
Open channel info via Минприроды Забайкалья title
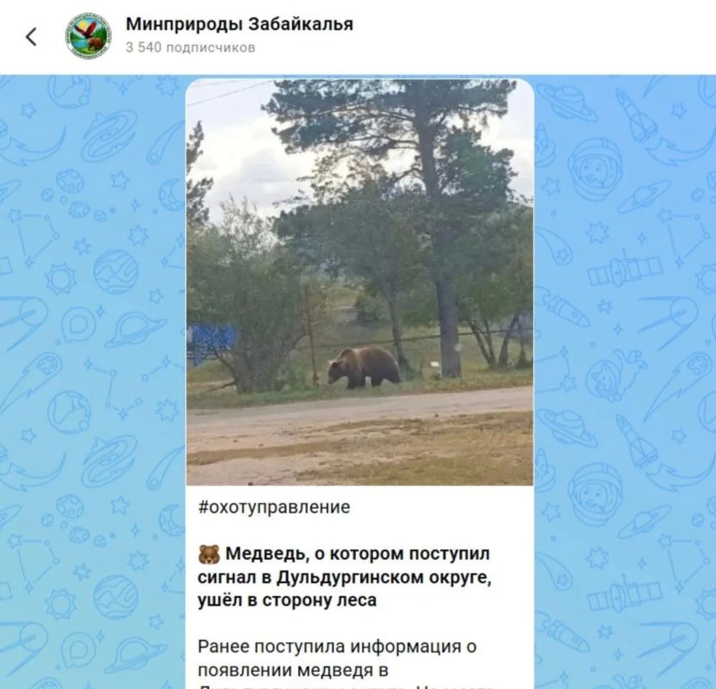click(240, 24)
